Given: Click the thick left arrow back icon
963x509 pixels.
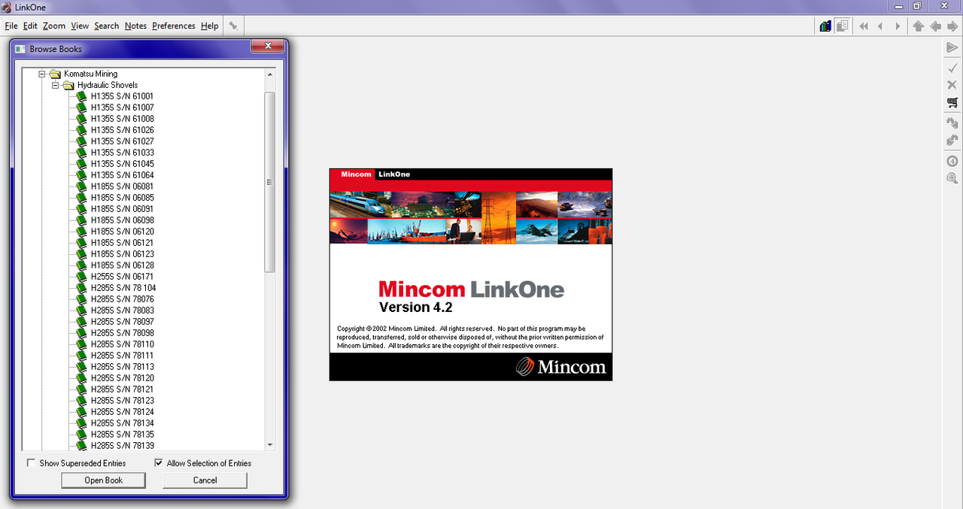Looking at the screenshot, I should click(x=935, y=26).
